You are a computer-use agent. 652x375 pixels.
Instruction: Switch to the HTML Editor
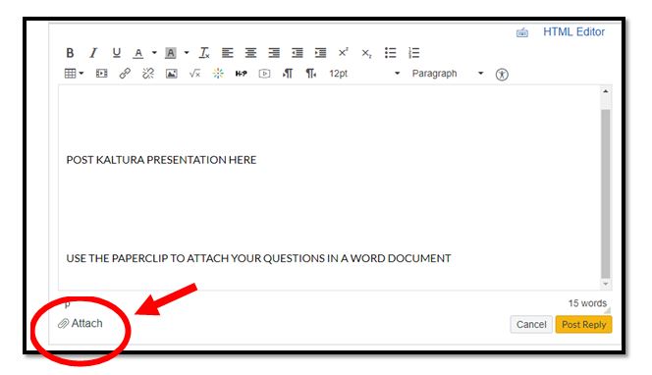point(573,32)
